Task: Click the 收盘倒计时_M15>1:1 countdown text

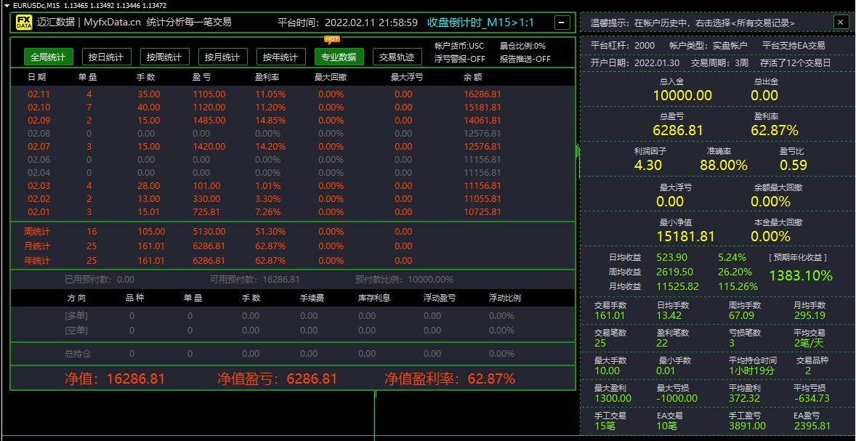Action: click(x=480, y=23)
